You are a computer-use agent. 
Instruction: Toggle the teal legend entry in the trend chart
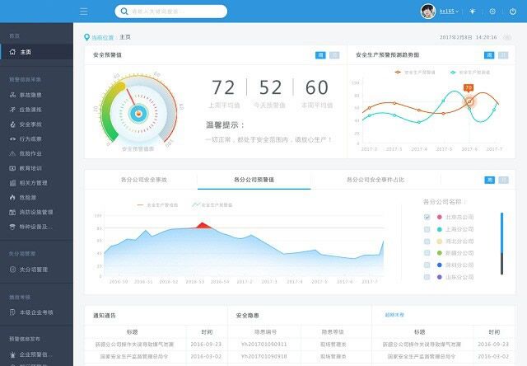(x=470, y=73)
